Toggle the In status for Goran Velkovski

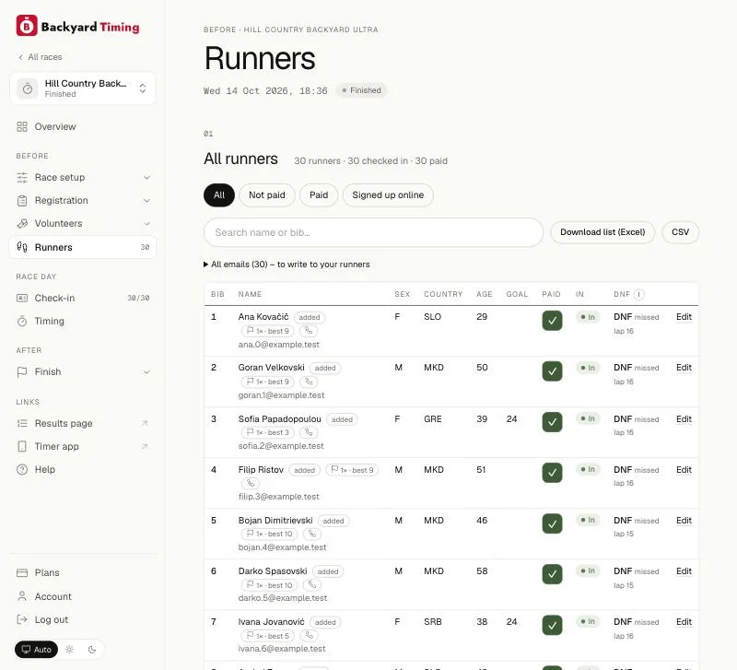point(588,368)
